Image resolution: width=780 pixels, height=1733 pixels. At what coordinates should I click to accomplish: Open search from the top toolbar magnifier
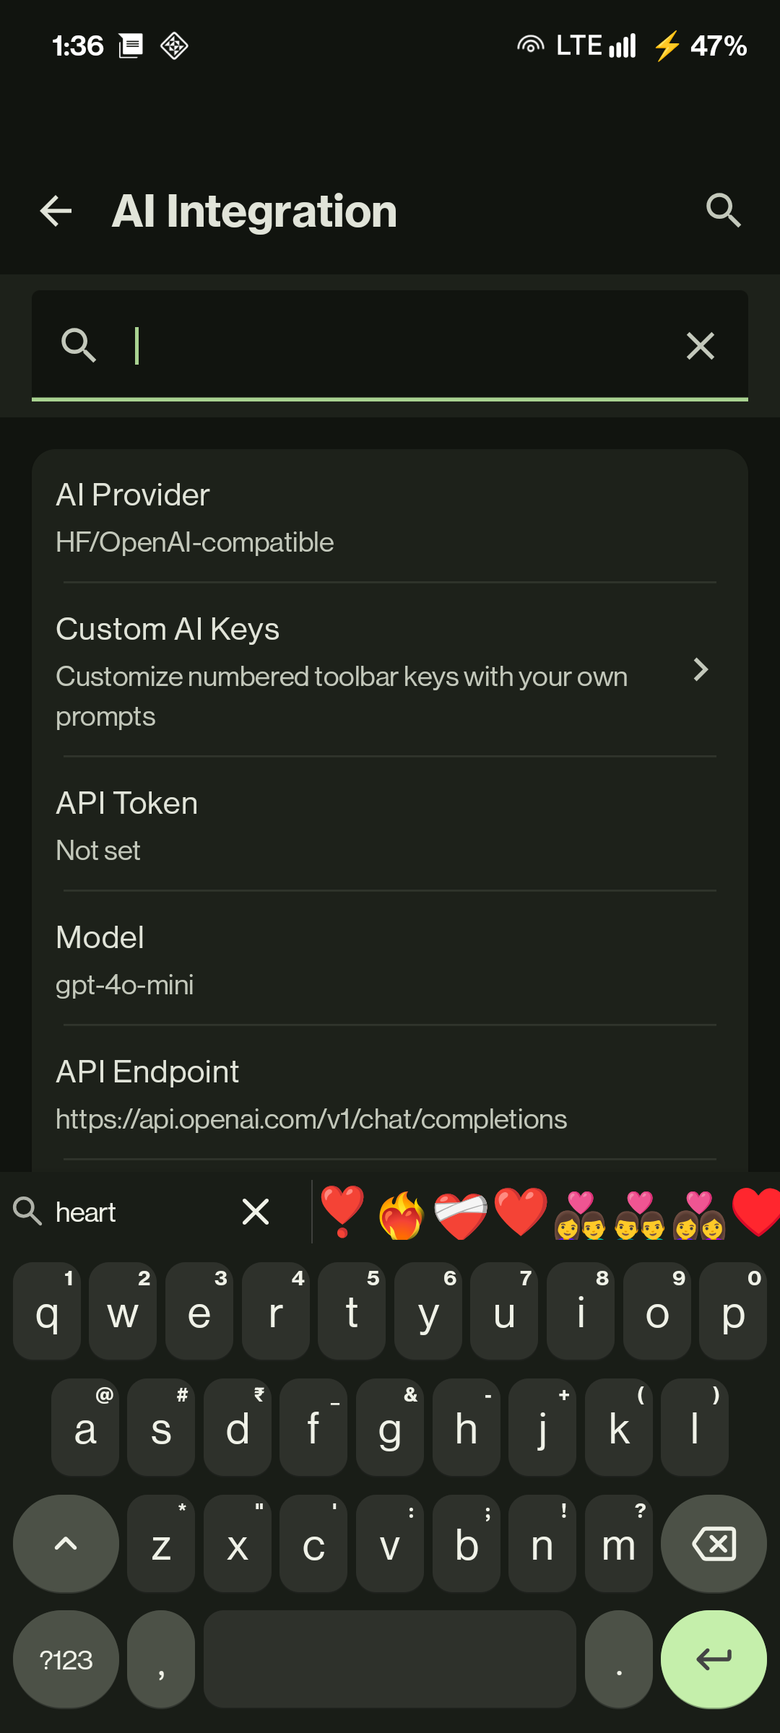click(723, 210)
